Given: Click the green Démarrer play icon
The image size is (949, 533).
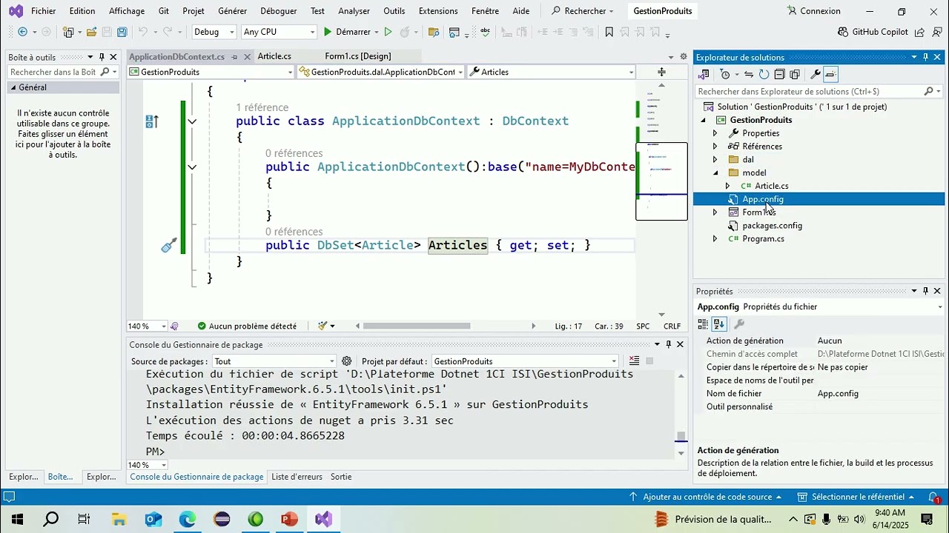Looking at the screenshot, I should coord(328,32).
